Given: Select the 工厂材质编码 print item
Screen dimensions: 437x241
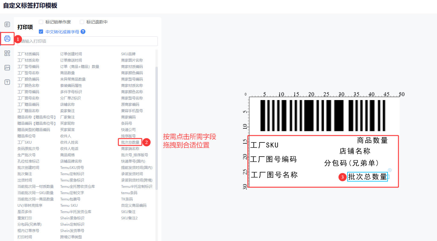Looking at the screenshot, I should pyautogui.click(x=28, y=54).
